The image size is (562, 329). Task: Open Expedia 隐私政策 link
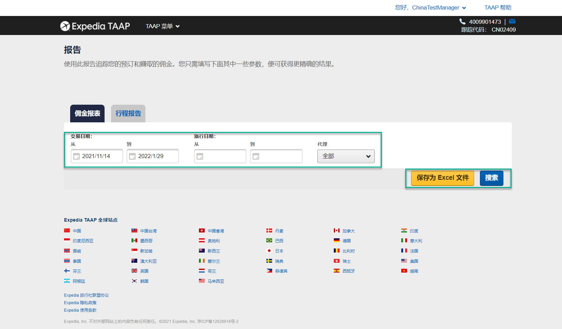tap(80, 303)
